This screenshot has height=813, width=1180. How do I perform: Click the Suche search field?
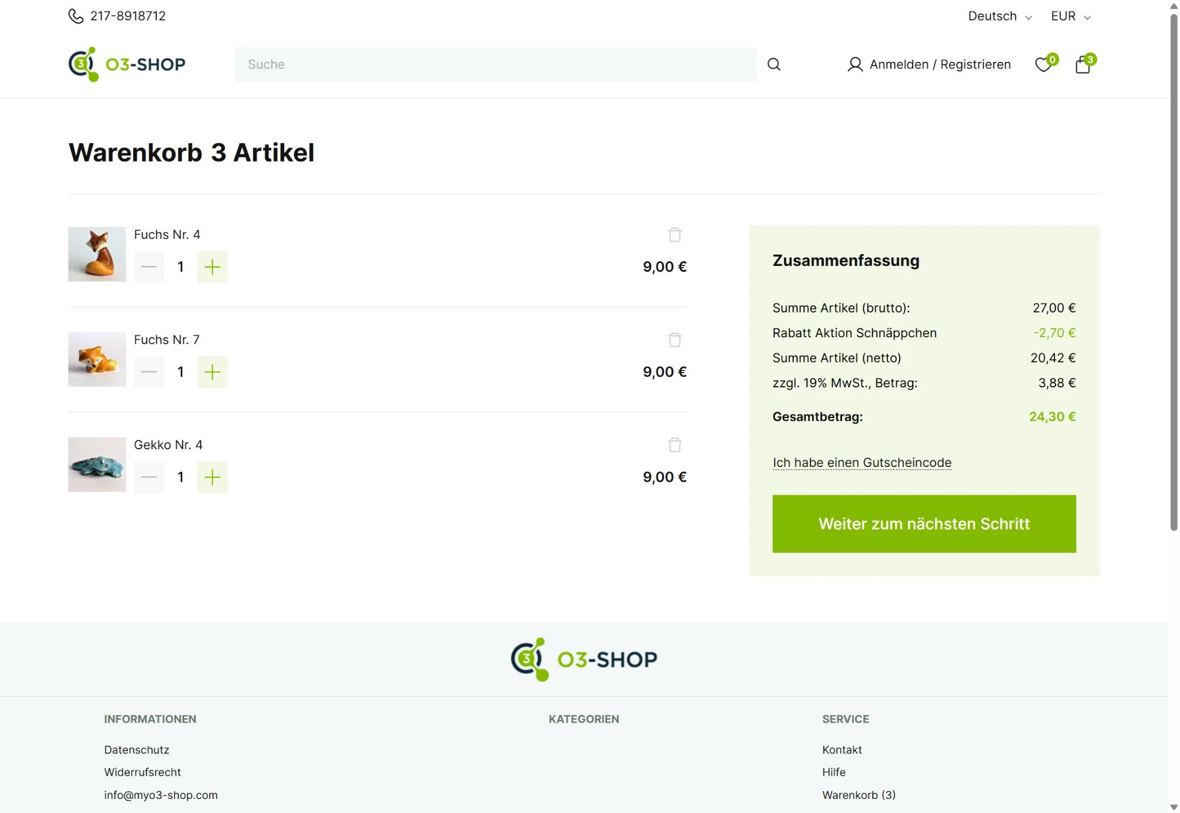(x=496, y=64)
